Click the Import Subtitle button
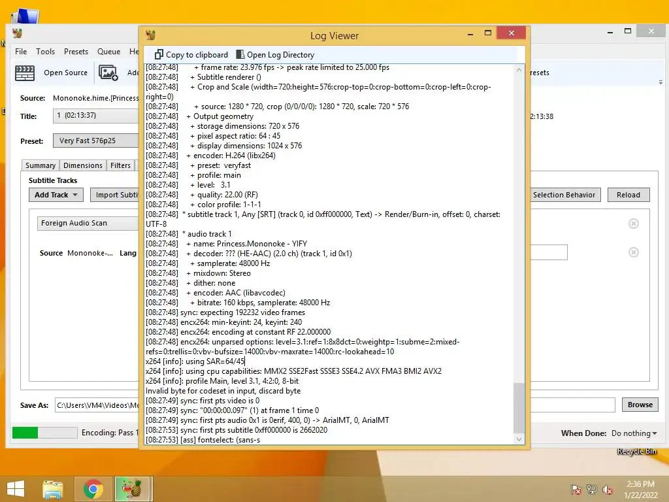Image resolution: width=669 pixels, height=502 pixels. (x=115, y=195)
